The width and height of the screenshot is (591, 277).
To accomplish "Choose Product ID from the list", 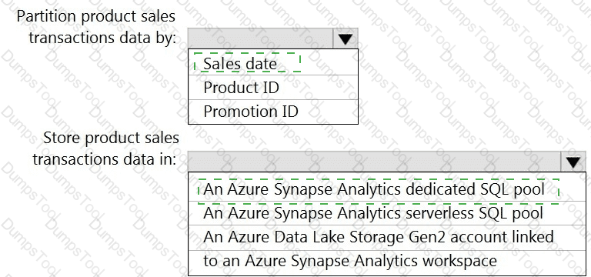I will tap(273, 88).
